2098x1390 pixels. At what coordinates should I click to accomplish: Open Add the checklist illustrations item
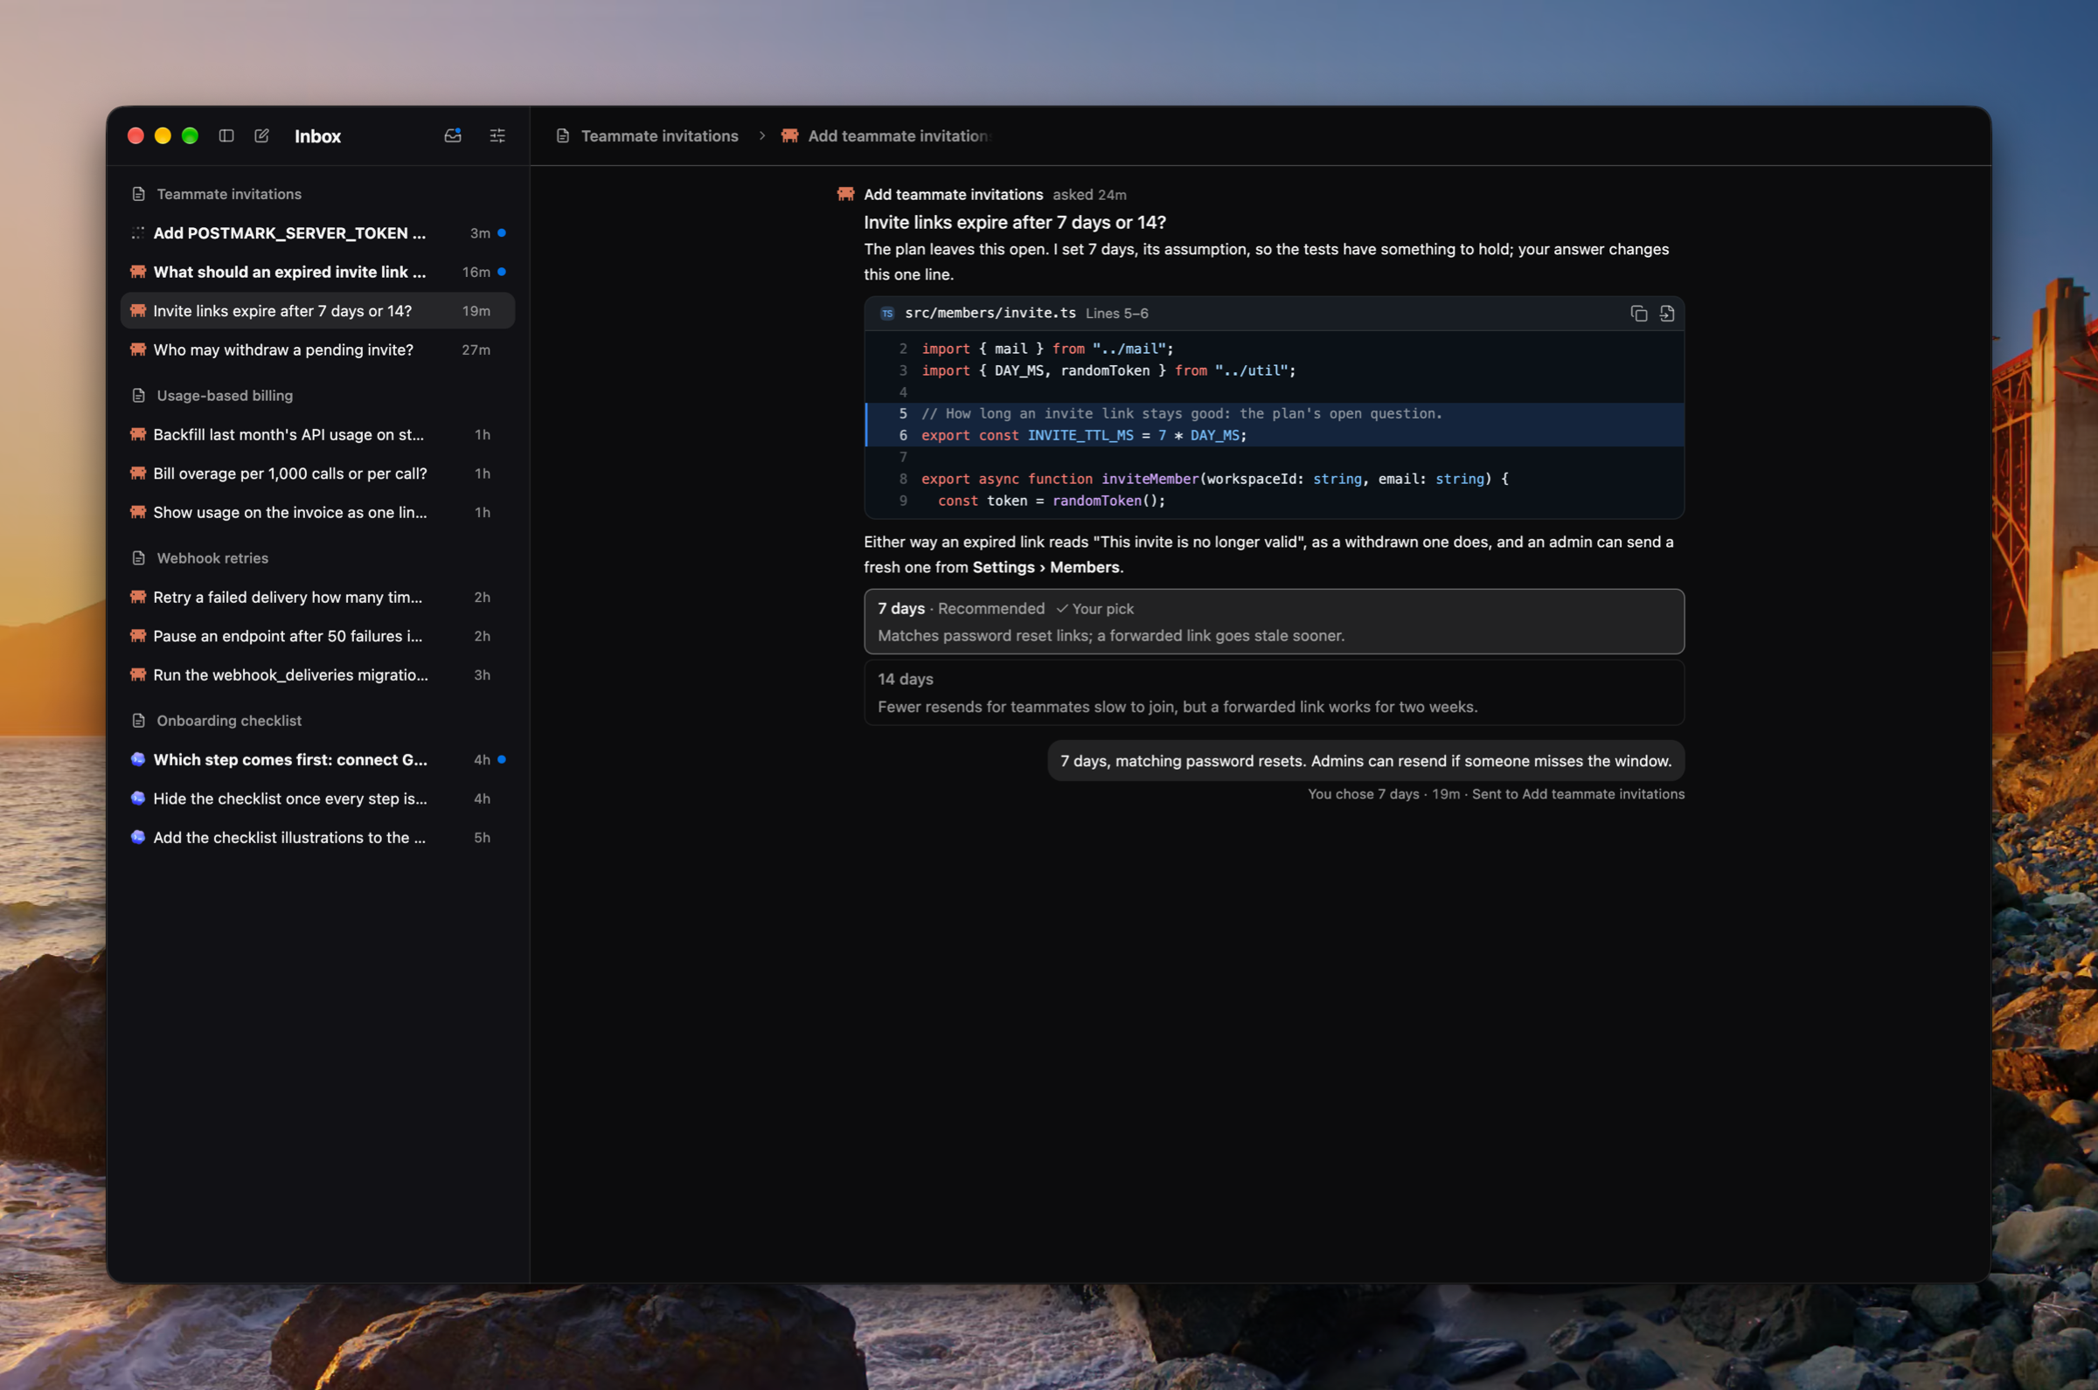tap(317, 838)
